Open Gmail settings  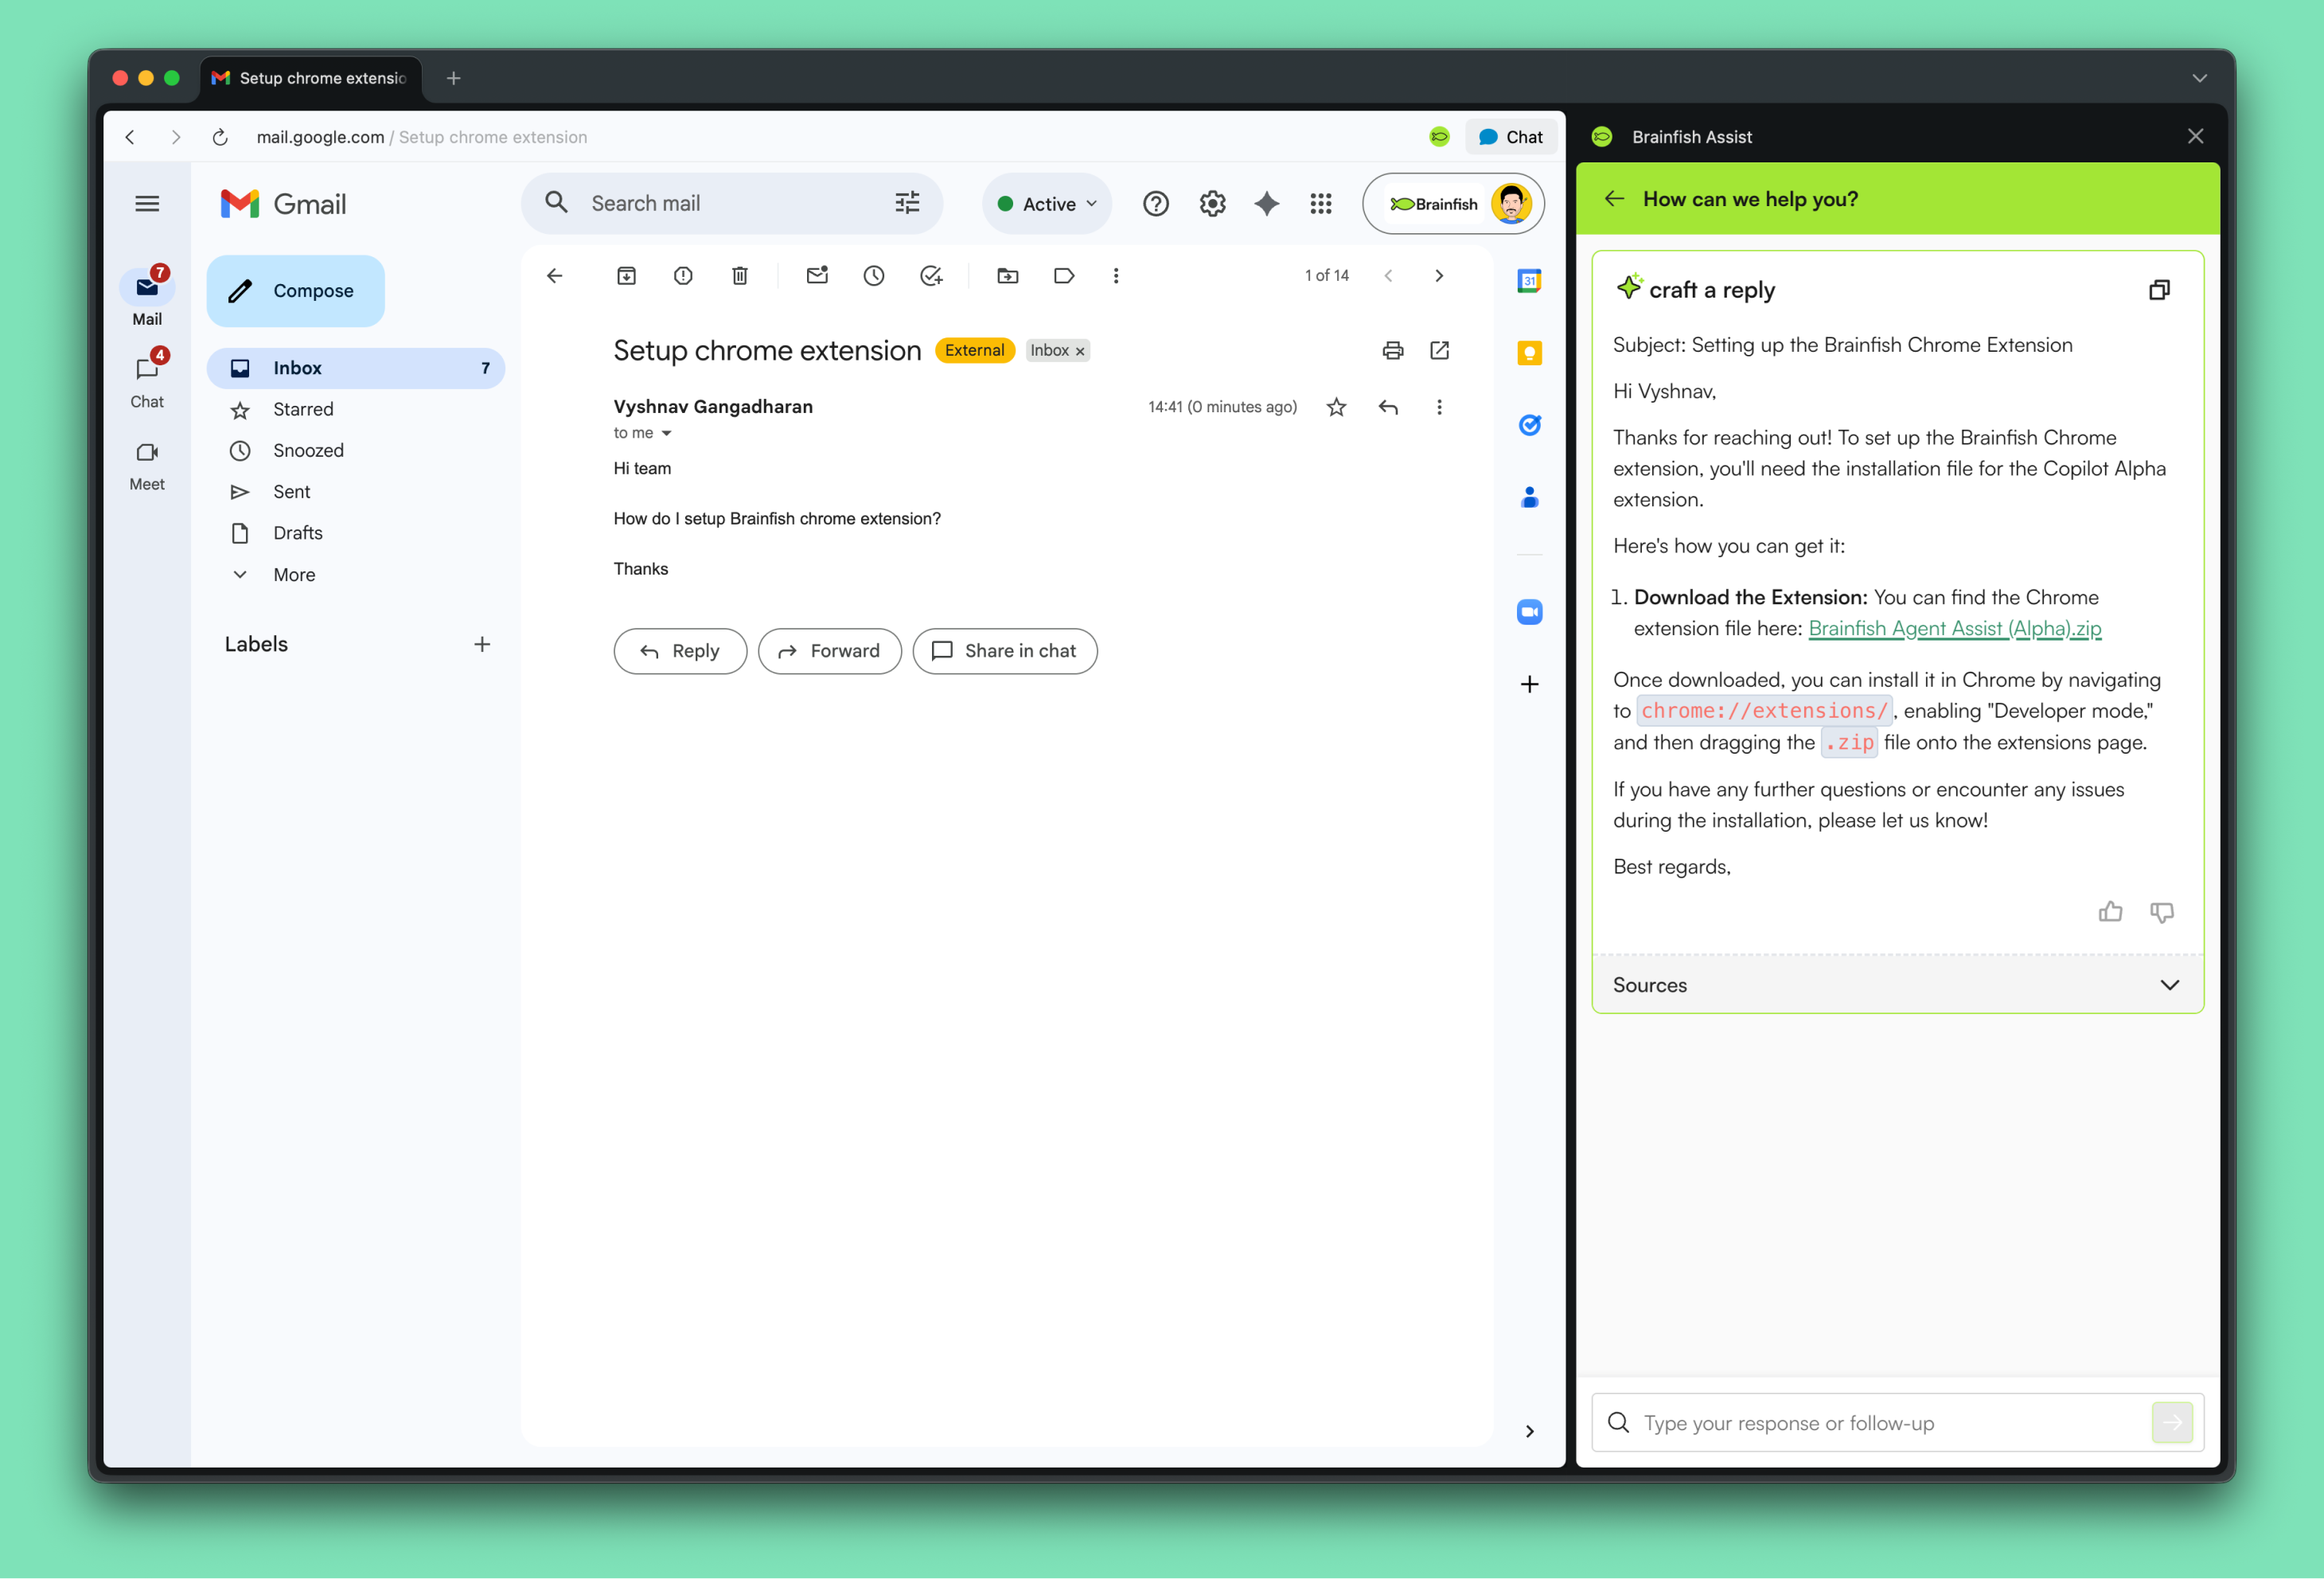click(x=1211, y=203)
